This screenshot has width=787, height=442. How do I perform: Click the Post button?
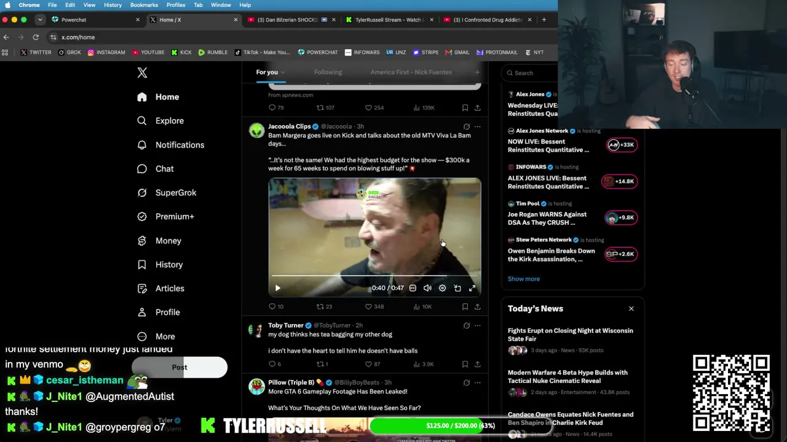click(x=180, y=367)
